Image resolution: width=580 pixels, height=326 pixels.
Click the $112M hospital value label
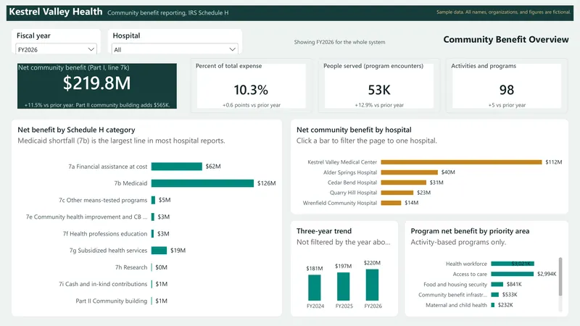click(554, 162)
